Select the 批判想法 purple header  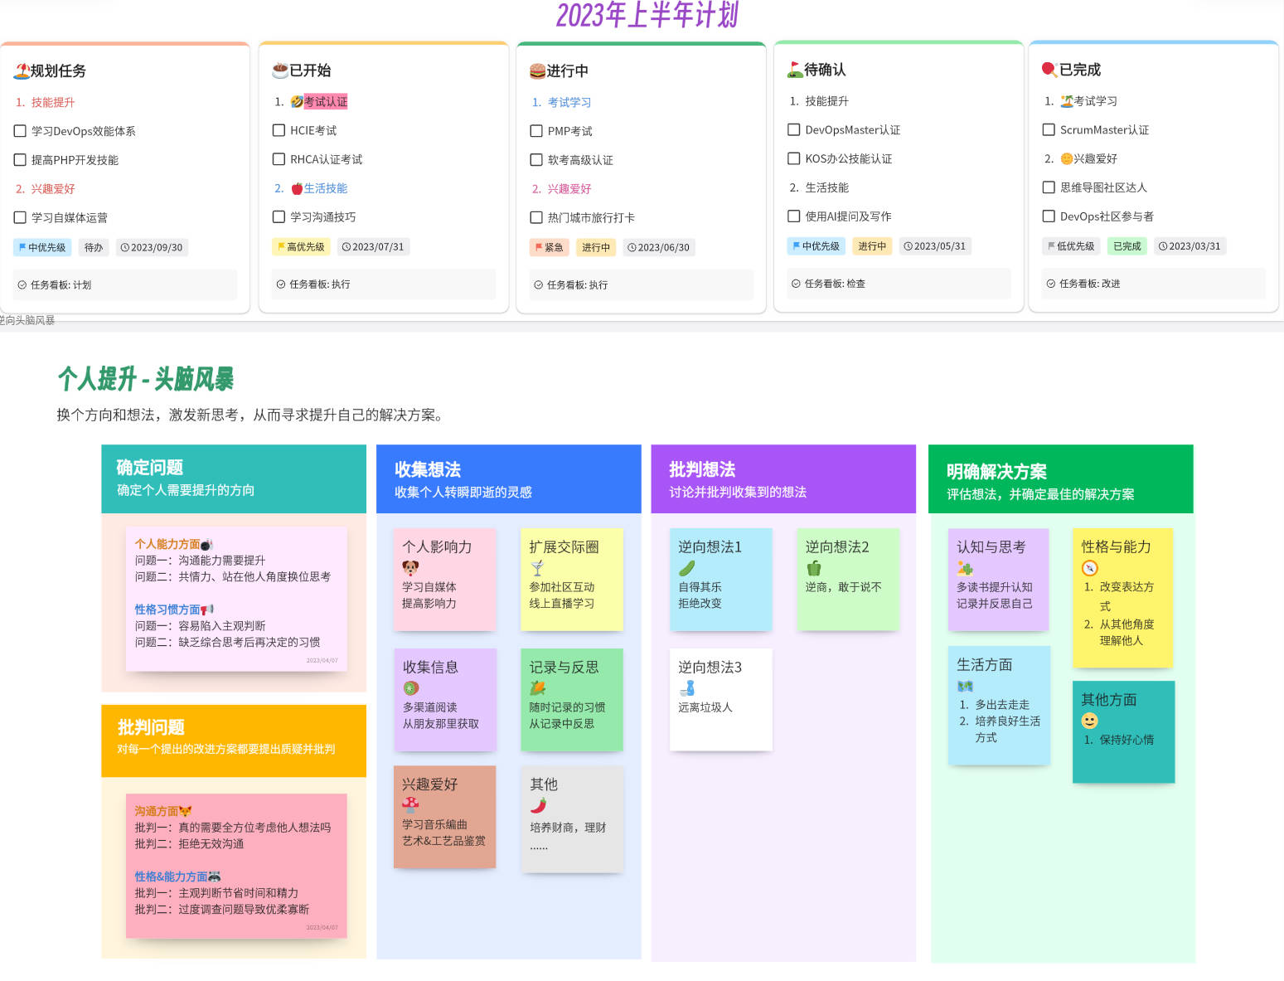[x=783, y=478]
